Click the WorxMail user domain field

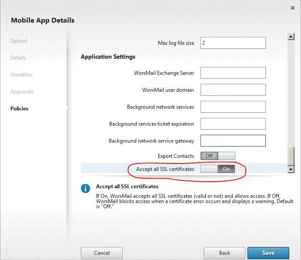click(x=233, y=90)
